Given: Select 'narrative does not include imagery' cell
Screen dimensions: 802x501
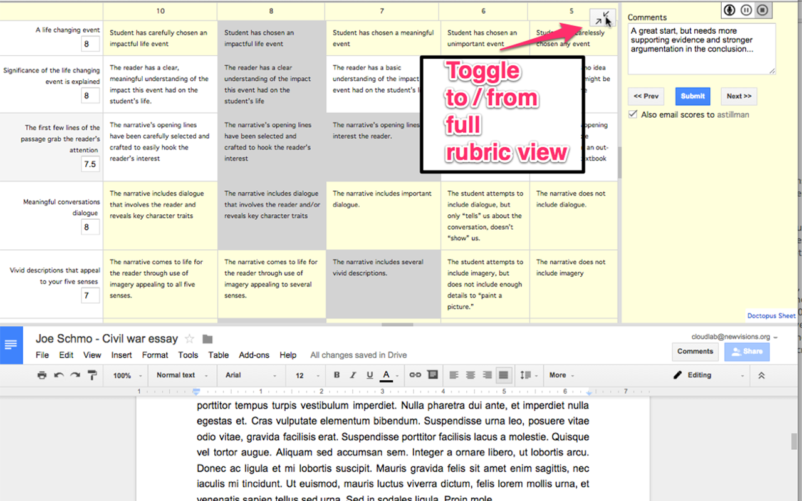Looking at the screenshot, I should (573, 284).
